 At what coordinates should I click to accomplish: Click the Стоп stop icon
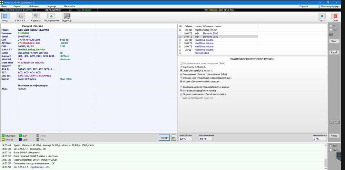pyautogui.click(x=335, y=16)
